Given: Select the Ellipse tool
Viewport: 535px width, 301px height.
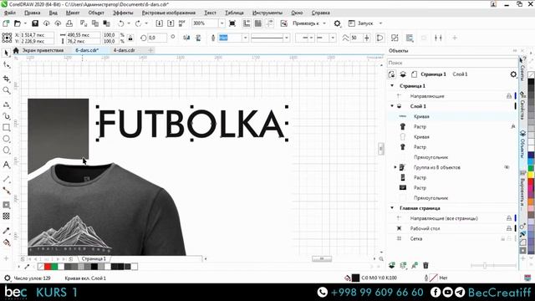Looking at the screenshot, I should tap(6, 139).
